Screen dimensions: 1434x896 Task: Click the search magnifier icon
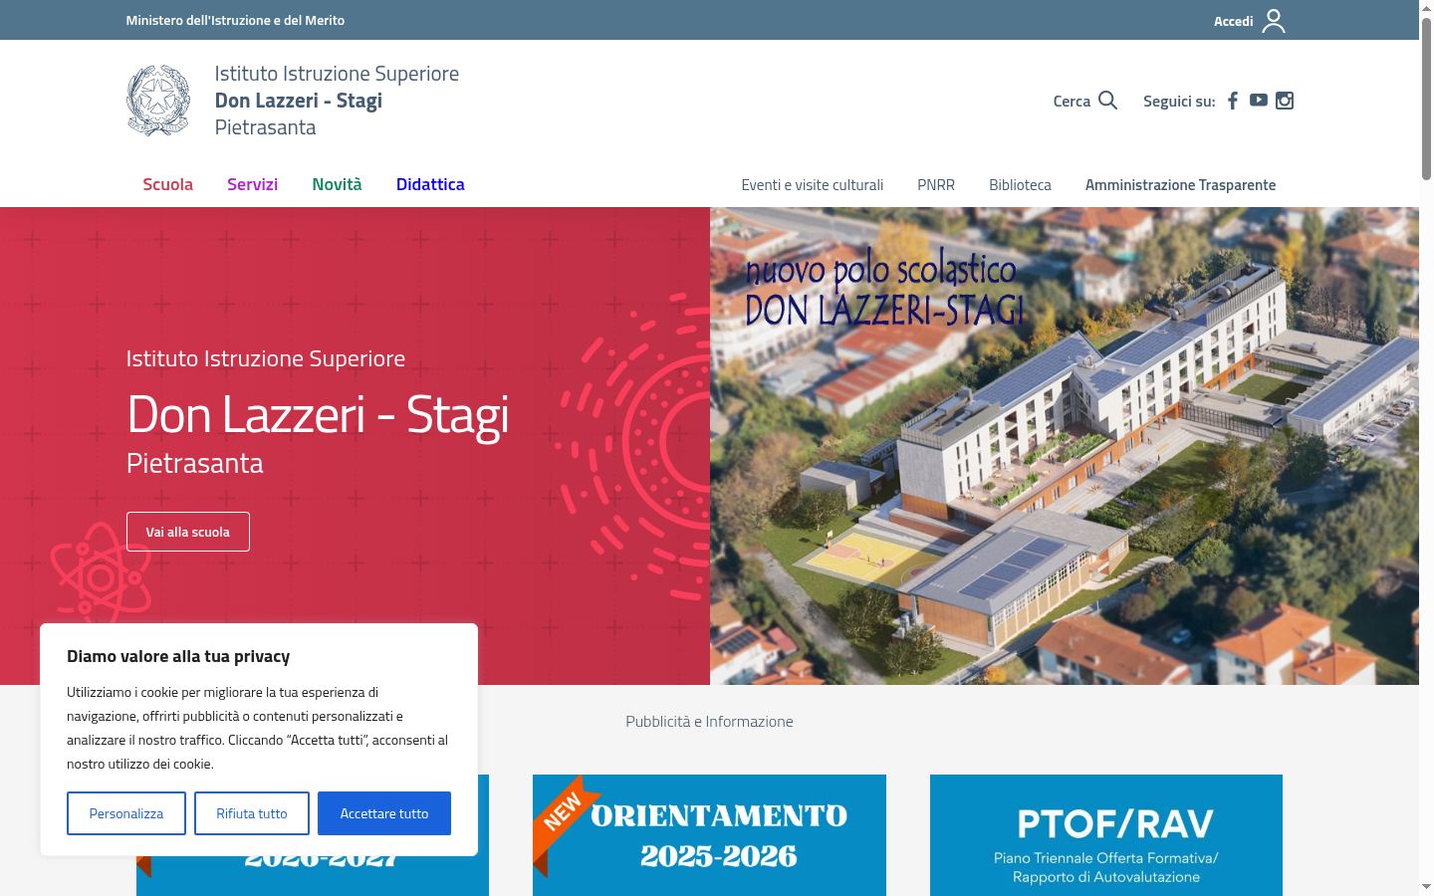tap(1107, 101)
